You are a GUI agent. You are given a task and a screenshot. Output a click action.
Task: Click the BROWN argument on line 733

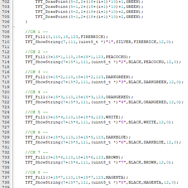point(112,157)
